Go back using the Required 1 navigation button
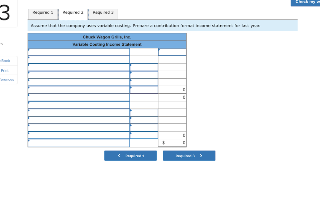The width and height of the screenshot is (320, 200). click(130, 155)
